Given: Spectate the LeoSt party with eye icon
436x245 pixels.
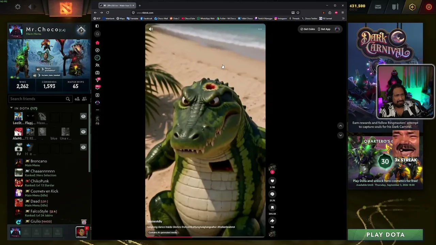Looking at the screenshot, I should click(x=83, y=116).
